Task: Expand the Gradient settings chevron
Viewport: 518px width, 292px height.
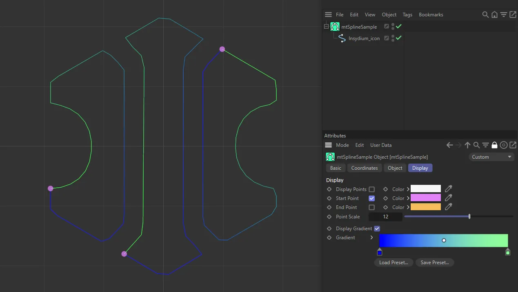Action: click(371, 237)
